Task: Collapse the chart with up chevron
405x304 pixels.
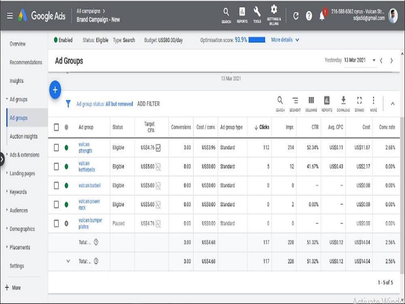Action: point(392,104)
